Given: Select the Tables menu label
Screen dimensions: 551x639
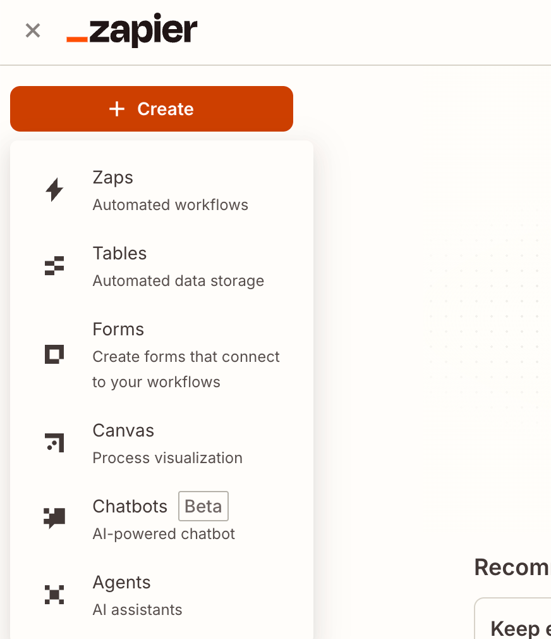Looking at the screenshot, I should [119, 253].
